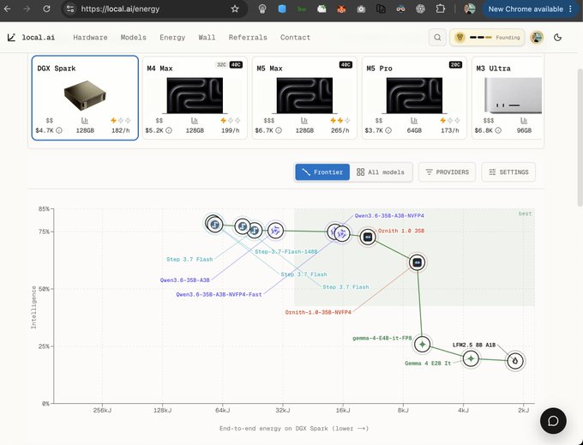Open the Hardware nav item

pyautogui.click(x=90, y=37)
